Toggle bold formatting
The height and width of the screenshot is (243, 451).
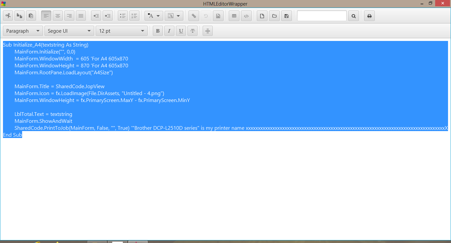[x=158, y=31]
